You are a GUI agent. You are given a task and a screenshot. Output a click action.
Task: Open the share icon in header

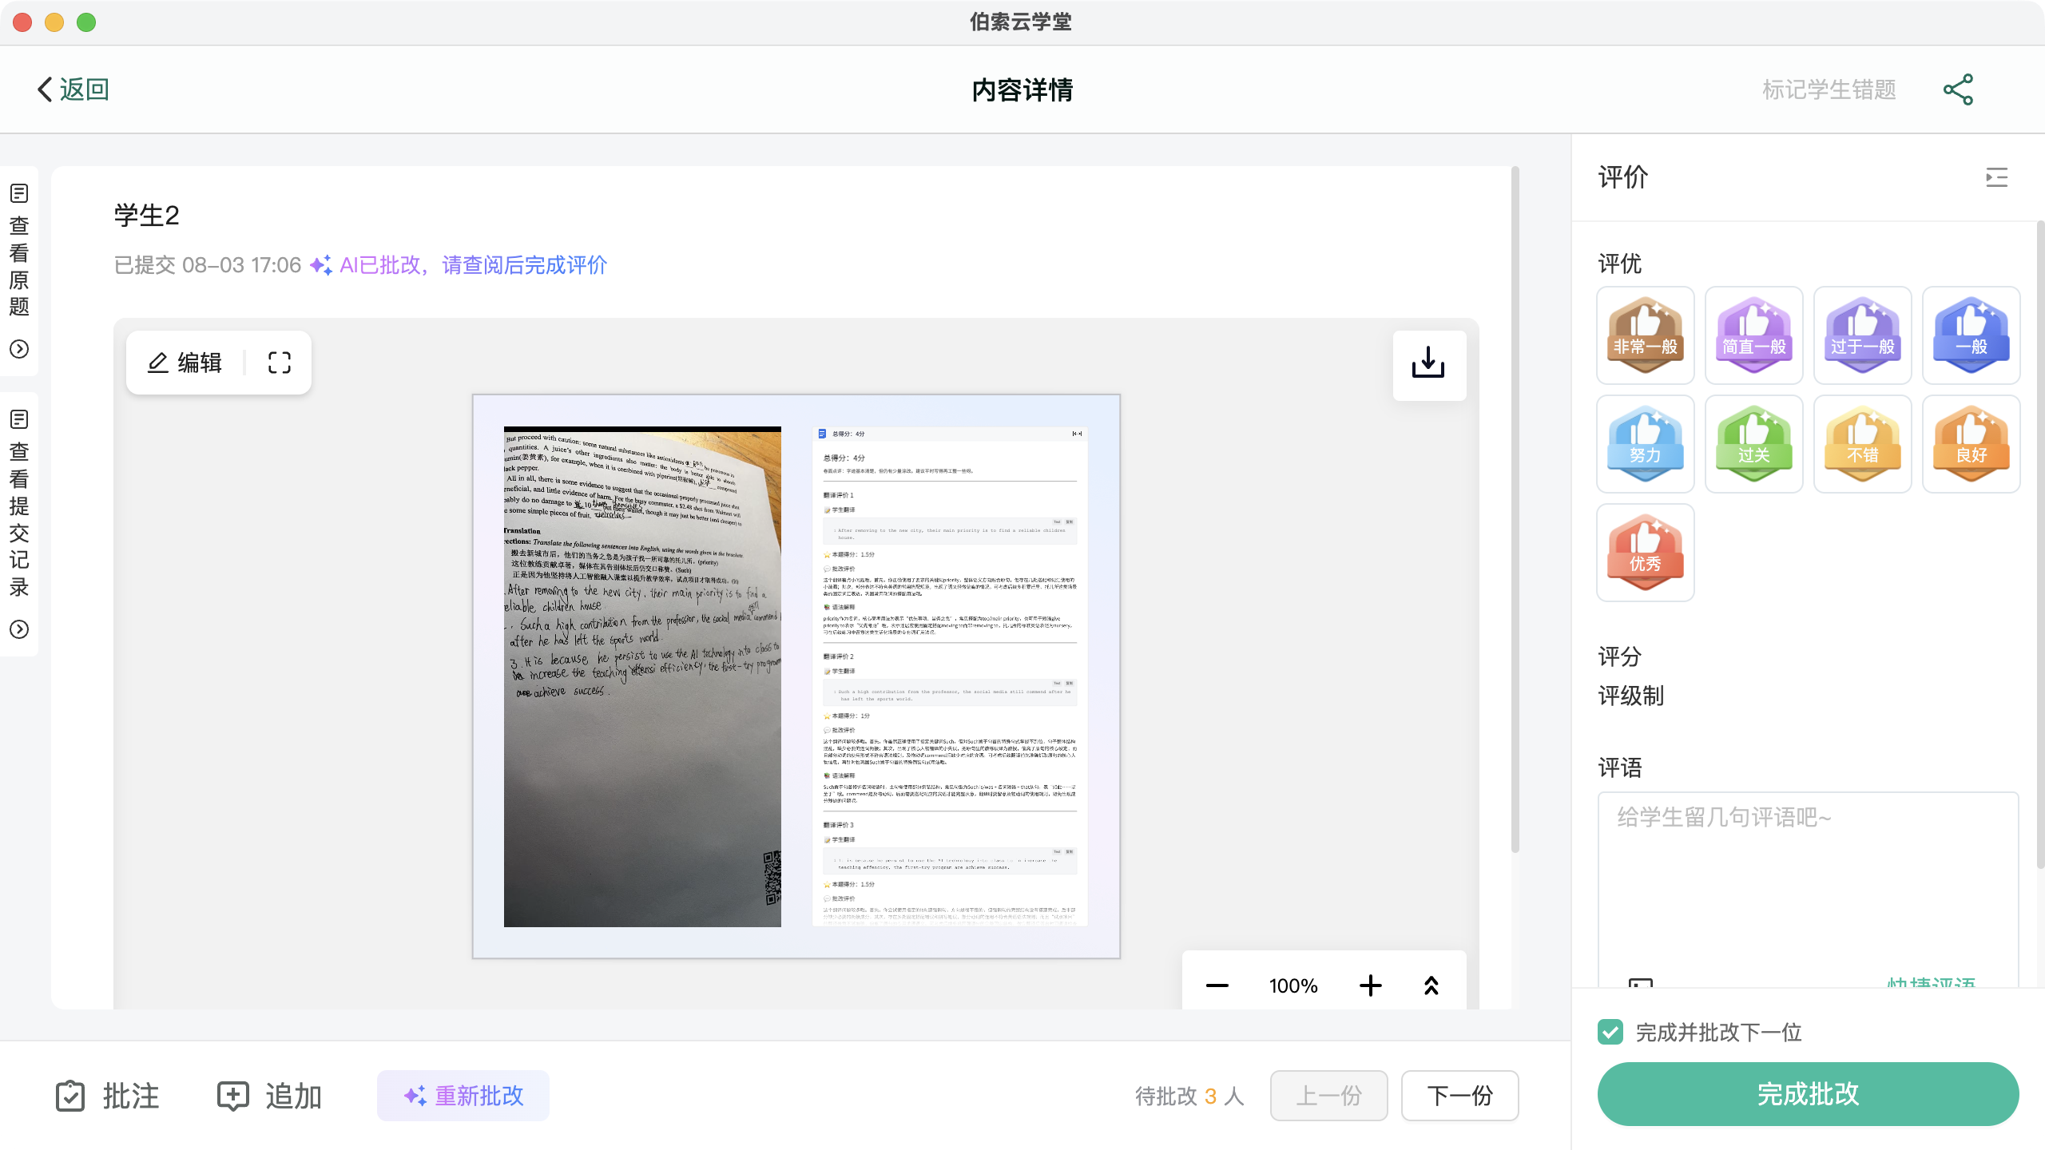[x=1958, y=89]
